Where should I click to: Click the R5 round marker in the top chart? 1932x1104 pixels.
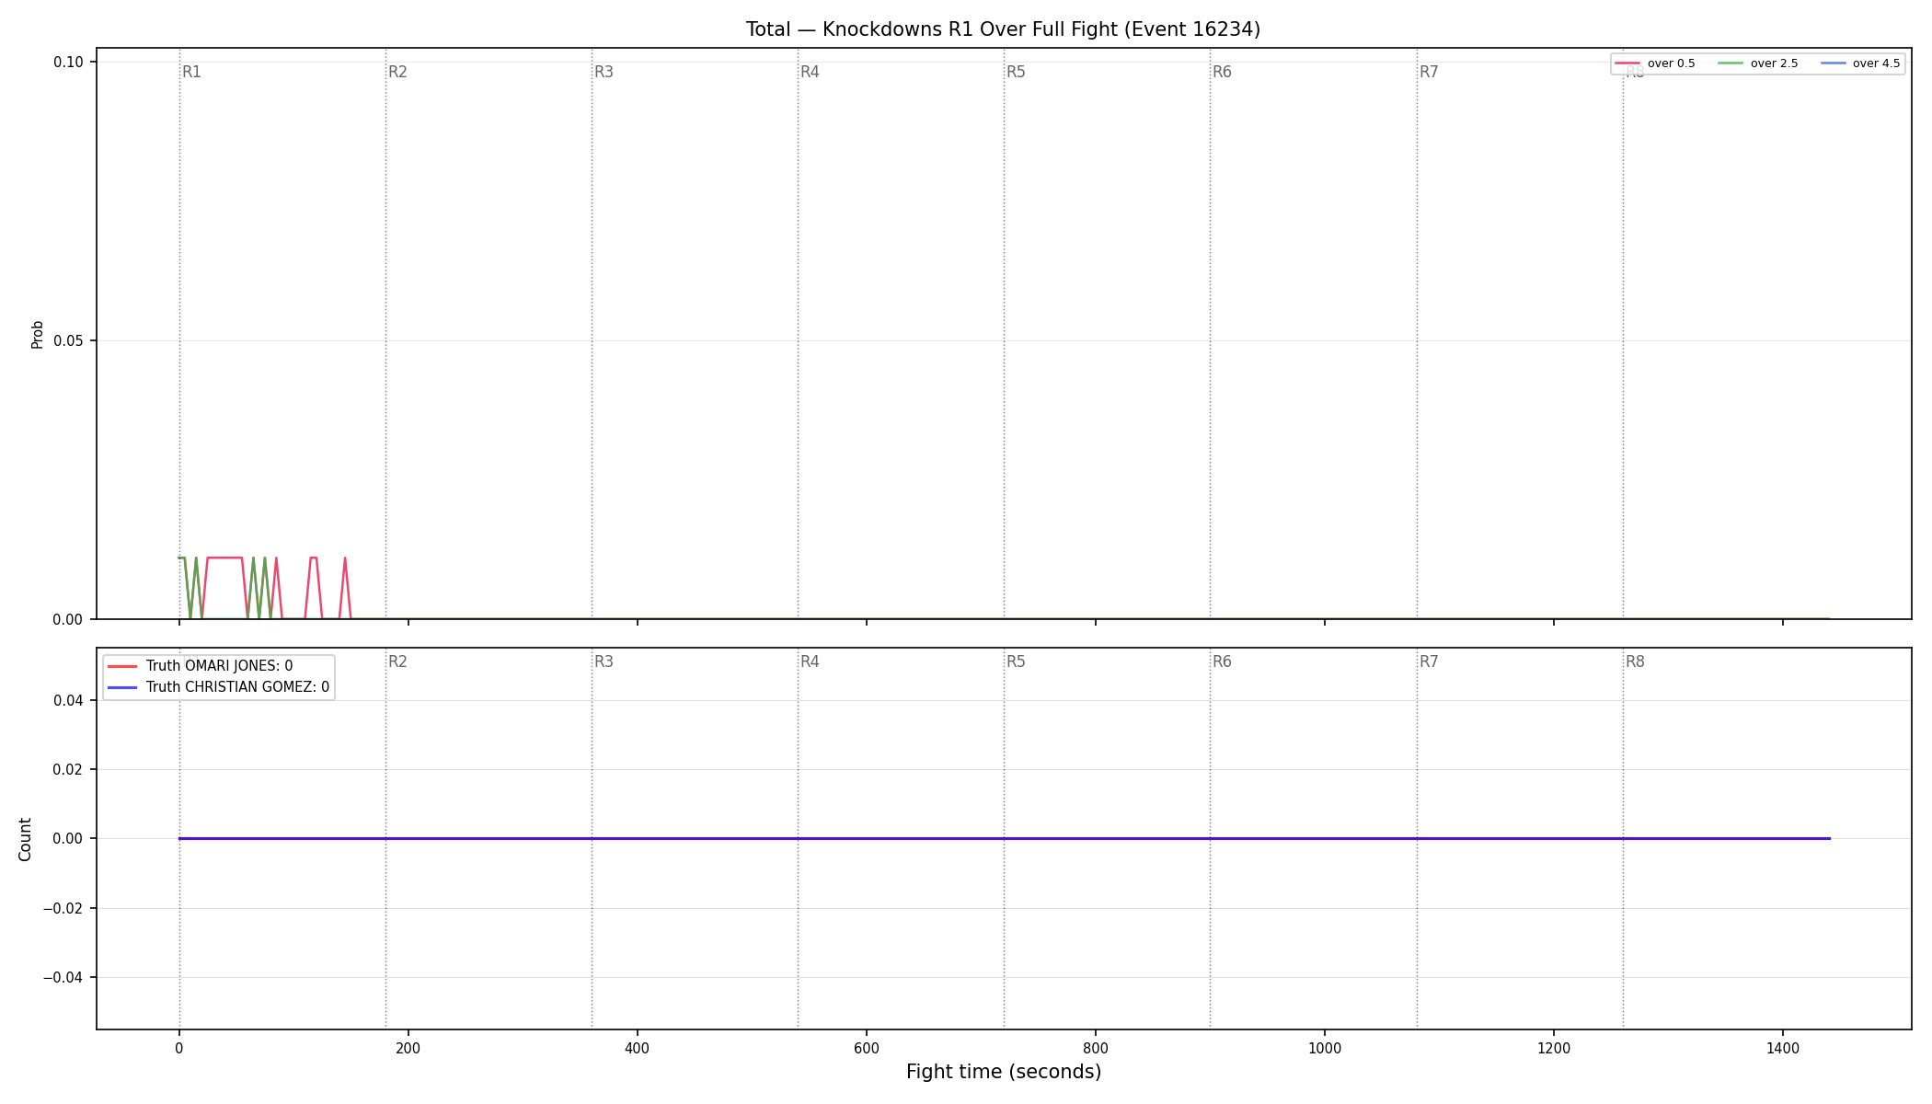point(1016,73)
